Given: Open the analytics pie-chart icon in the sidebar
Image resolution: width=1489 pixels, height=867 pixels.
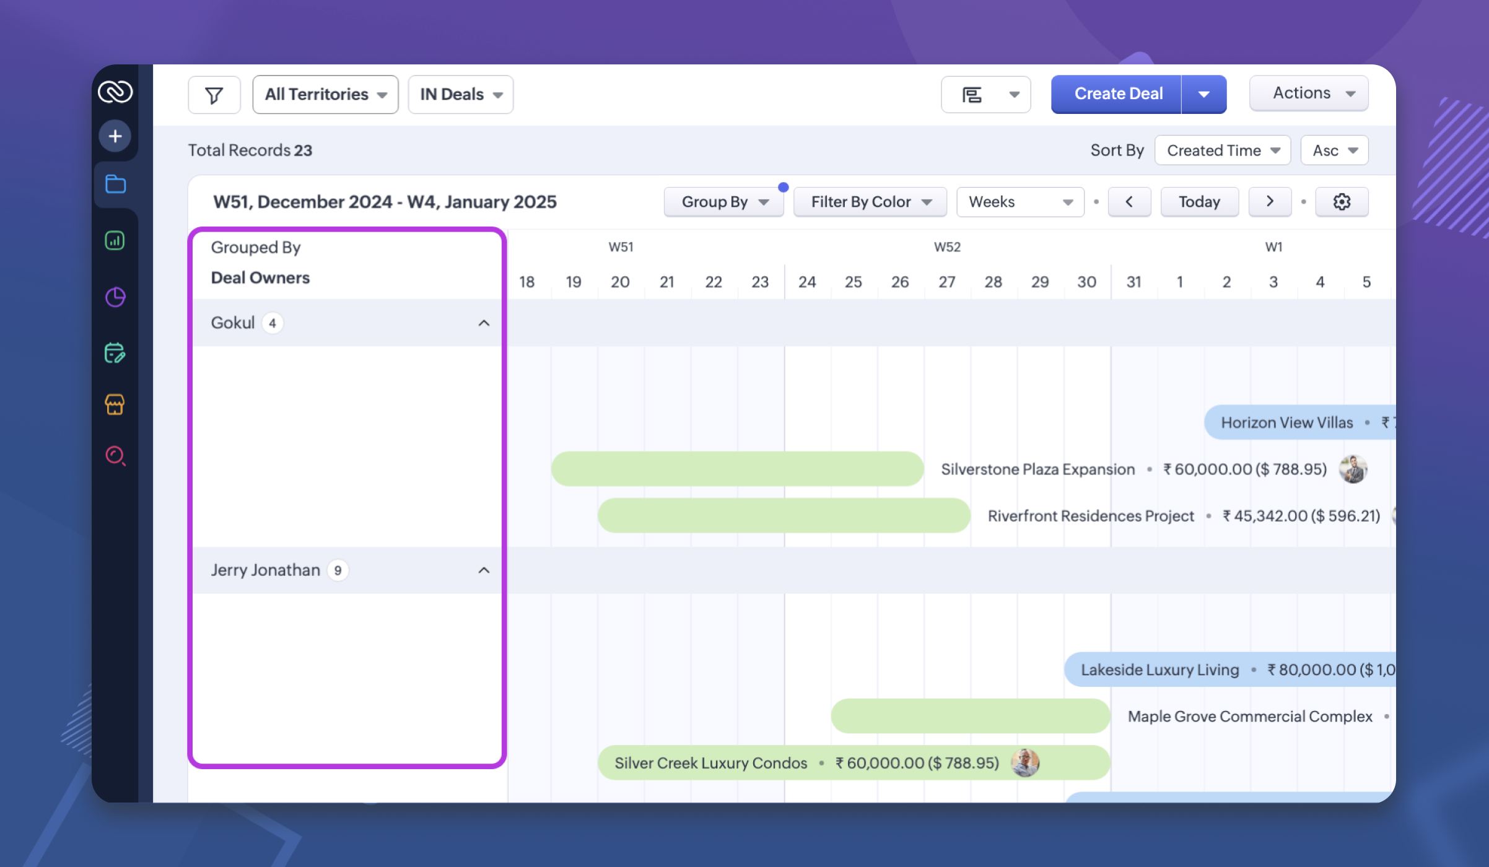Looking at the screenshot, I should (115, 297).
